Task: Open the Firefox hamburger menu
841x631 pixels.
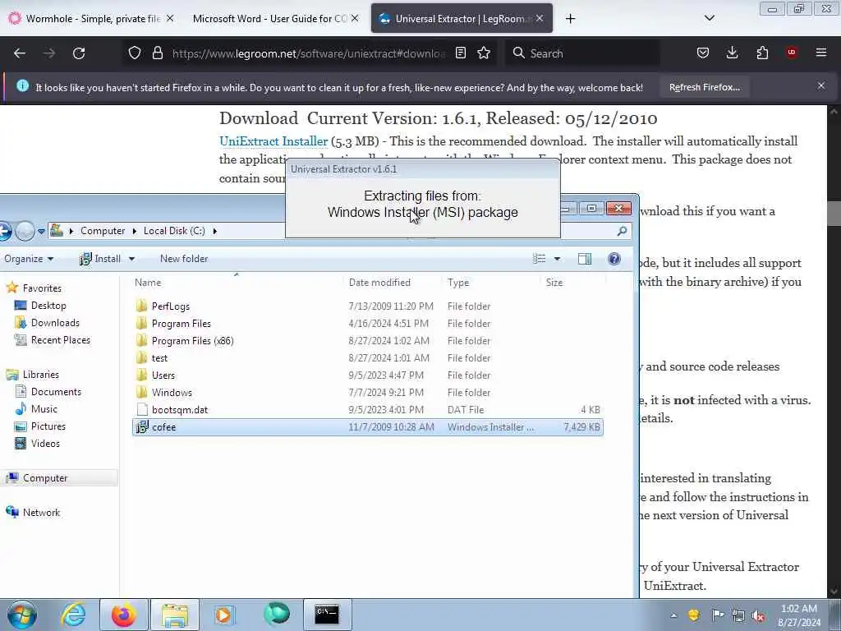Action: pos(821,53)
